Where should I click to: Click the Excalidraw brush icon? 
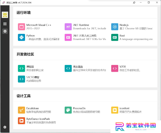(x=21, y=110)
